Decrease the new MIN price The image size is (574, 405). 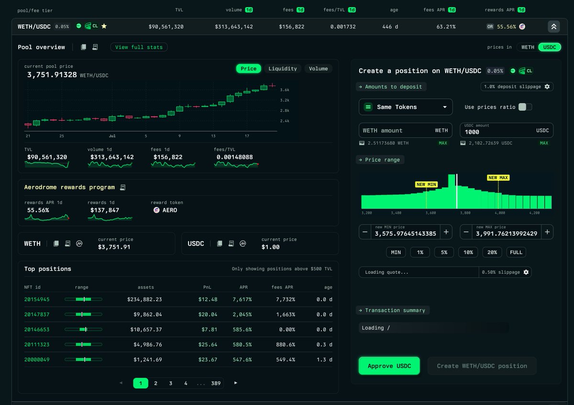365,232
